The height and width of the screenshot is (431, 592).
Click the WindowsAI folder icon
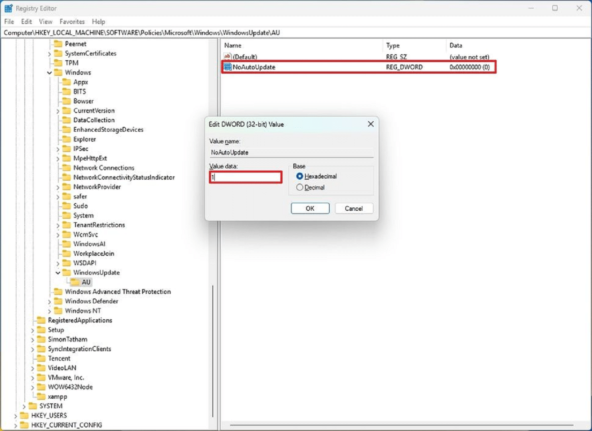pos(67,244)
